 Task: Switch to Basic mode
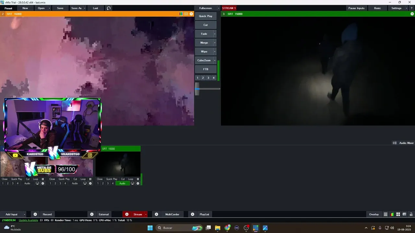(377, 8)
